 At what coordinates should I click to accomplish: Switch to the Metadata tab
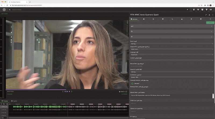coord(134,19)
